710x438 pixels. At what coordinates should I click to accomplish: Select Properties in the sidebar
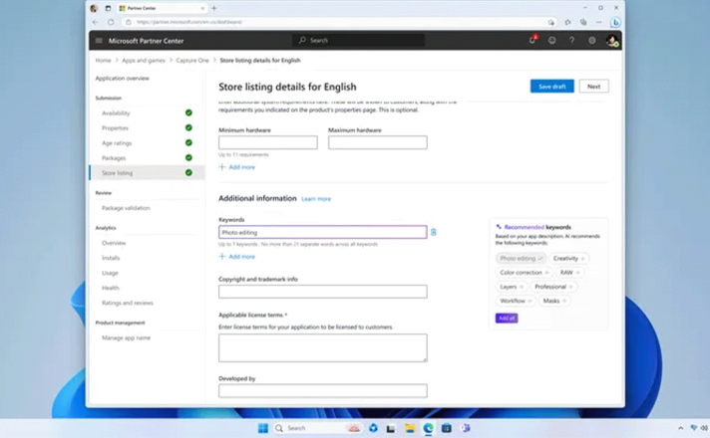click(115, 128)
